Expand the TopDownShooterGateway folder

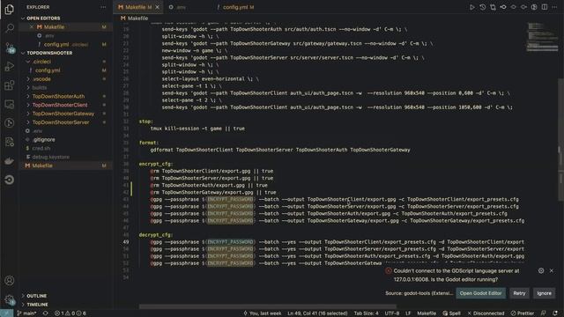coord(63,114)
